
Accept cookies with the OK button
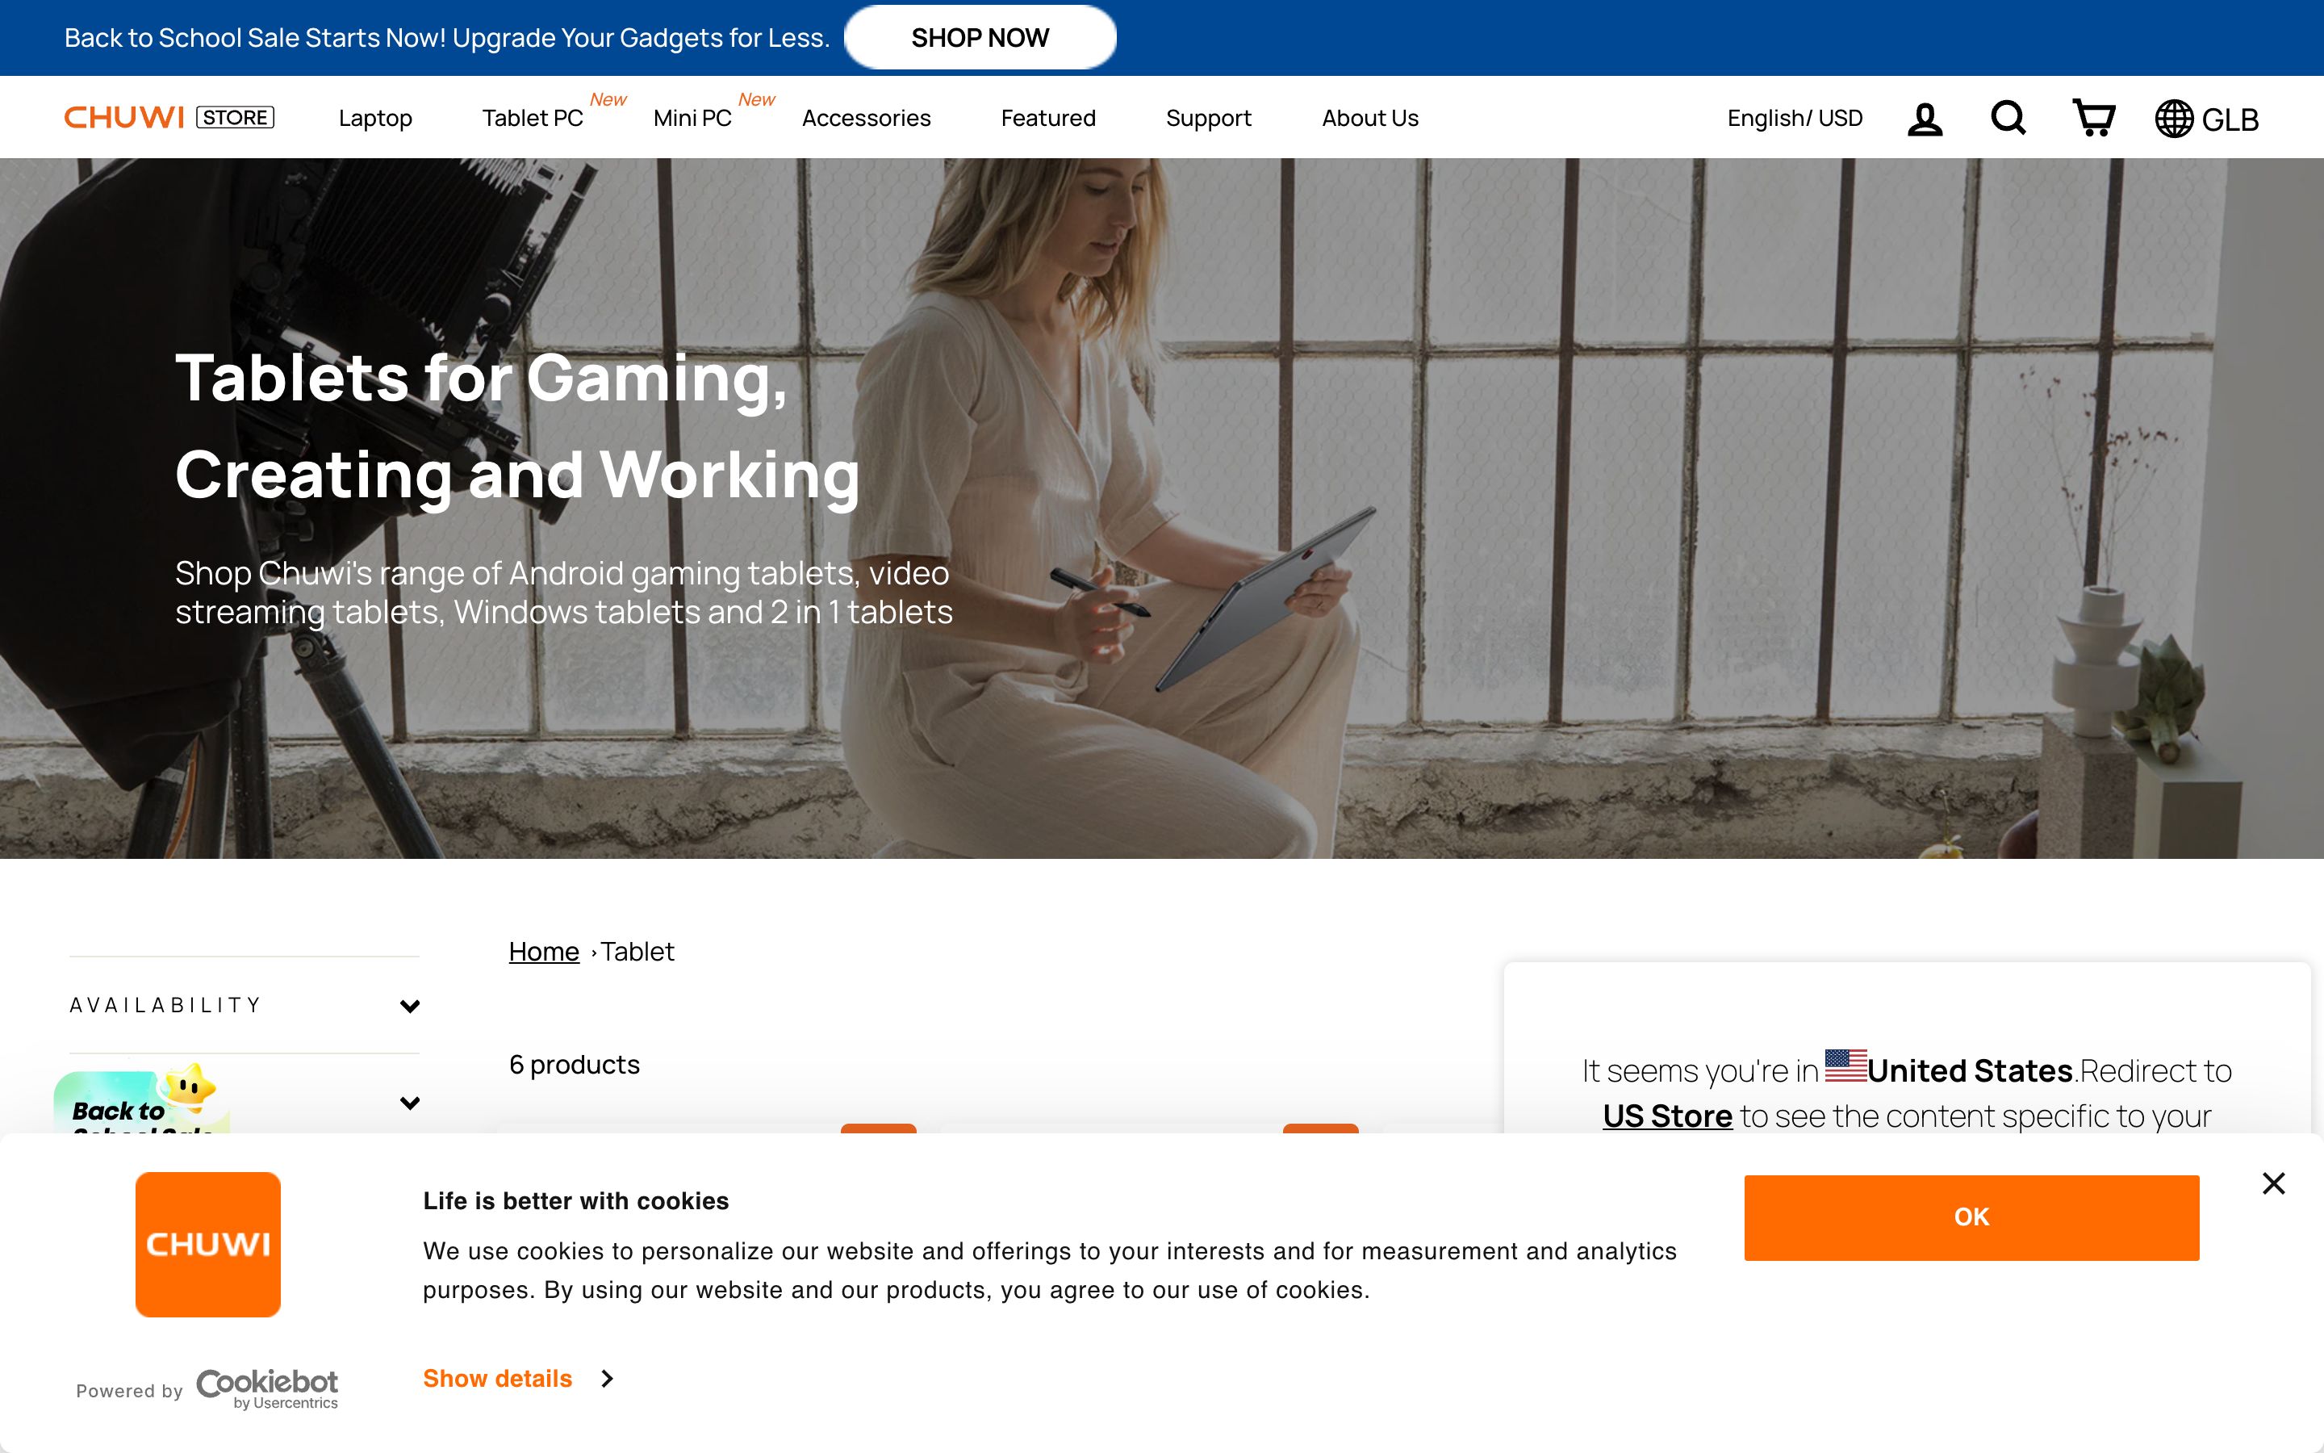tap(1971, 1217)
